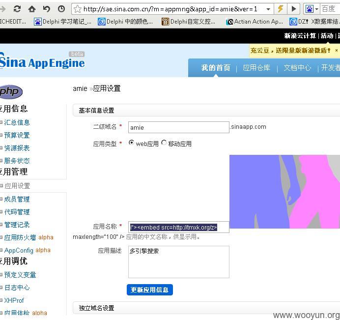The width and height of the screenshot is (340, 320).
Task: Open 代码管理 in sidebar
Action: pos(17,212)
